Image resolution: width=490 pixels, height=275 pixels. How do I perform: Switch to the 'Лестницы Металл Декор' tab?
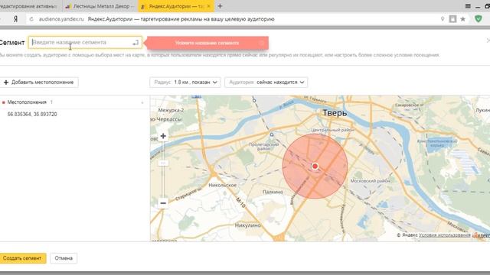(100, 6)
